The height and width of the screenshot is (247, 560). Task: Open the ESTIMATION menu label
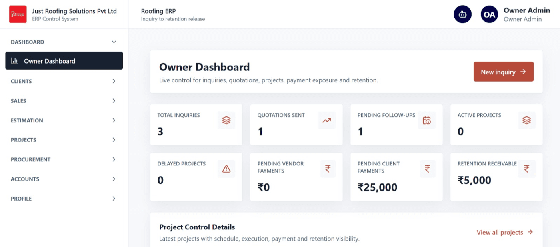(27, 120)
